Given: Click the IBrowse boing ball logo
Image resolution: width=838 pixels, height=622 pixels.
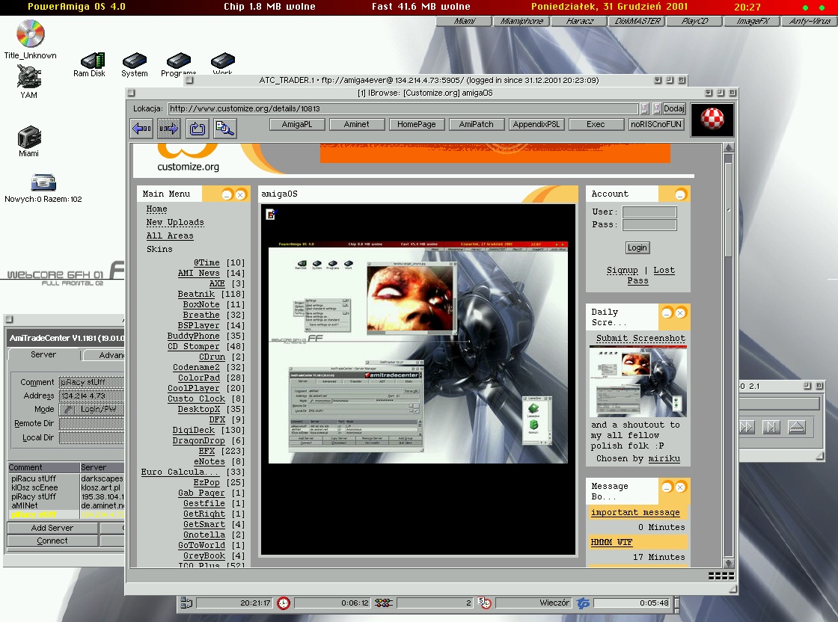Looking at the screenshot, I should [712, 120].
